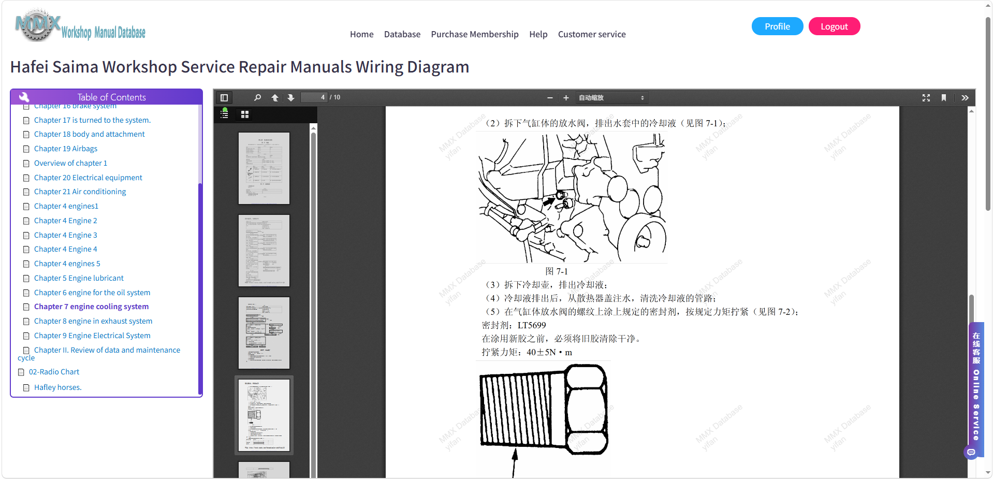The image size is (993, 479).
Task: Click the Profile button
Action: coord(777,26)
